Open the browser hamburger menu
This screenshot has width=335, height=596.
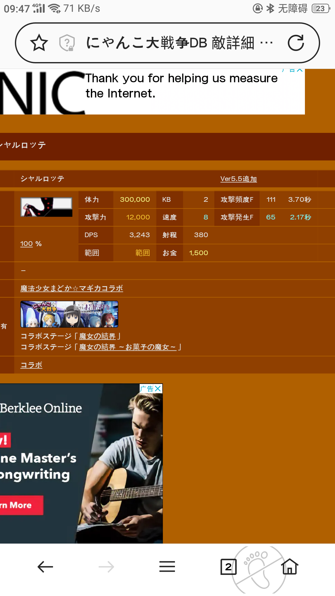[x=167, y=567]
